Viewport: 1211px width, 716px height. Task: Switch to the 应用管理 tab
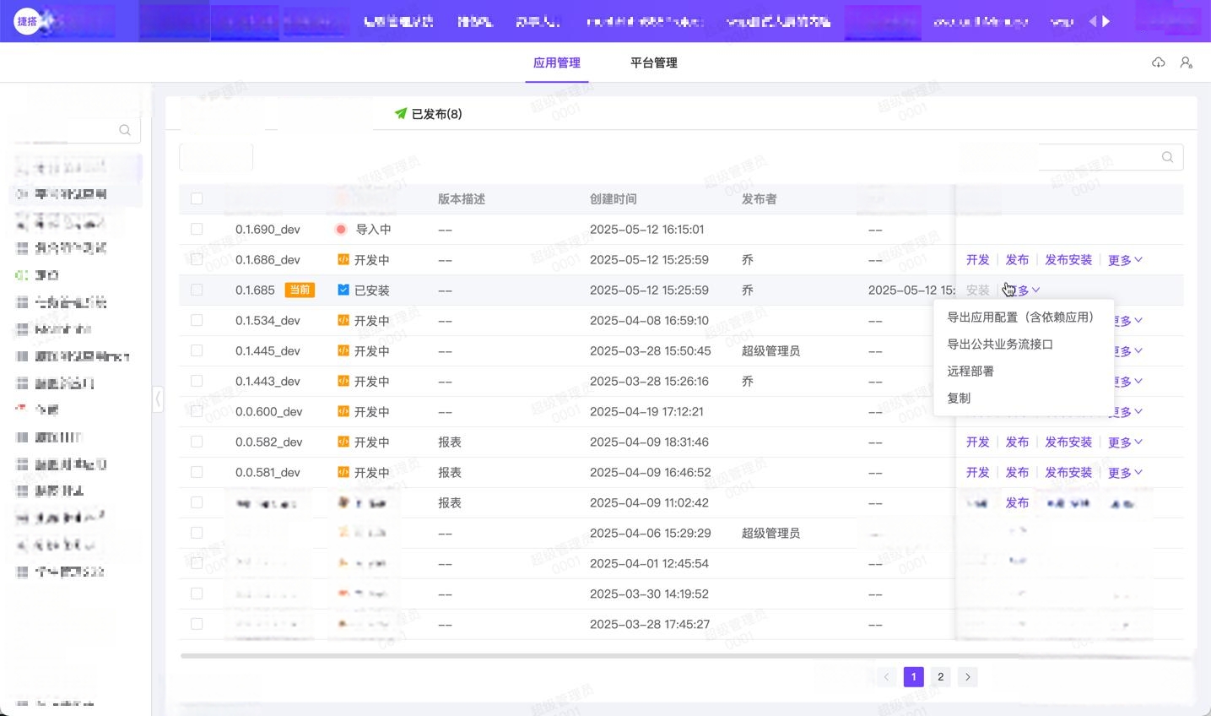click(x=557, y=62)
